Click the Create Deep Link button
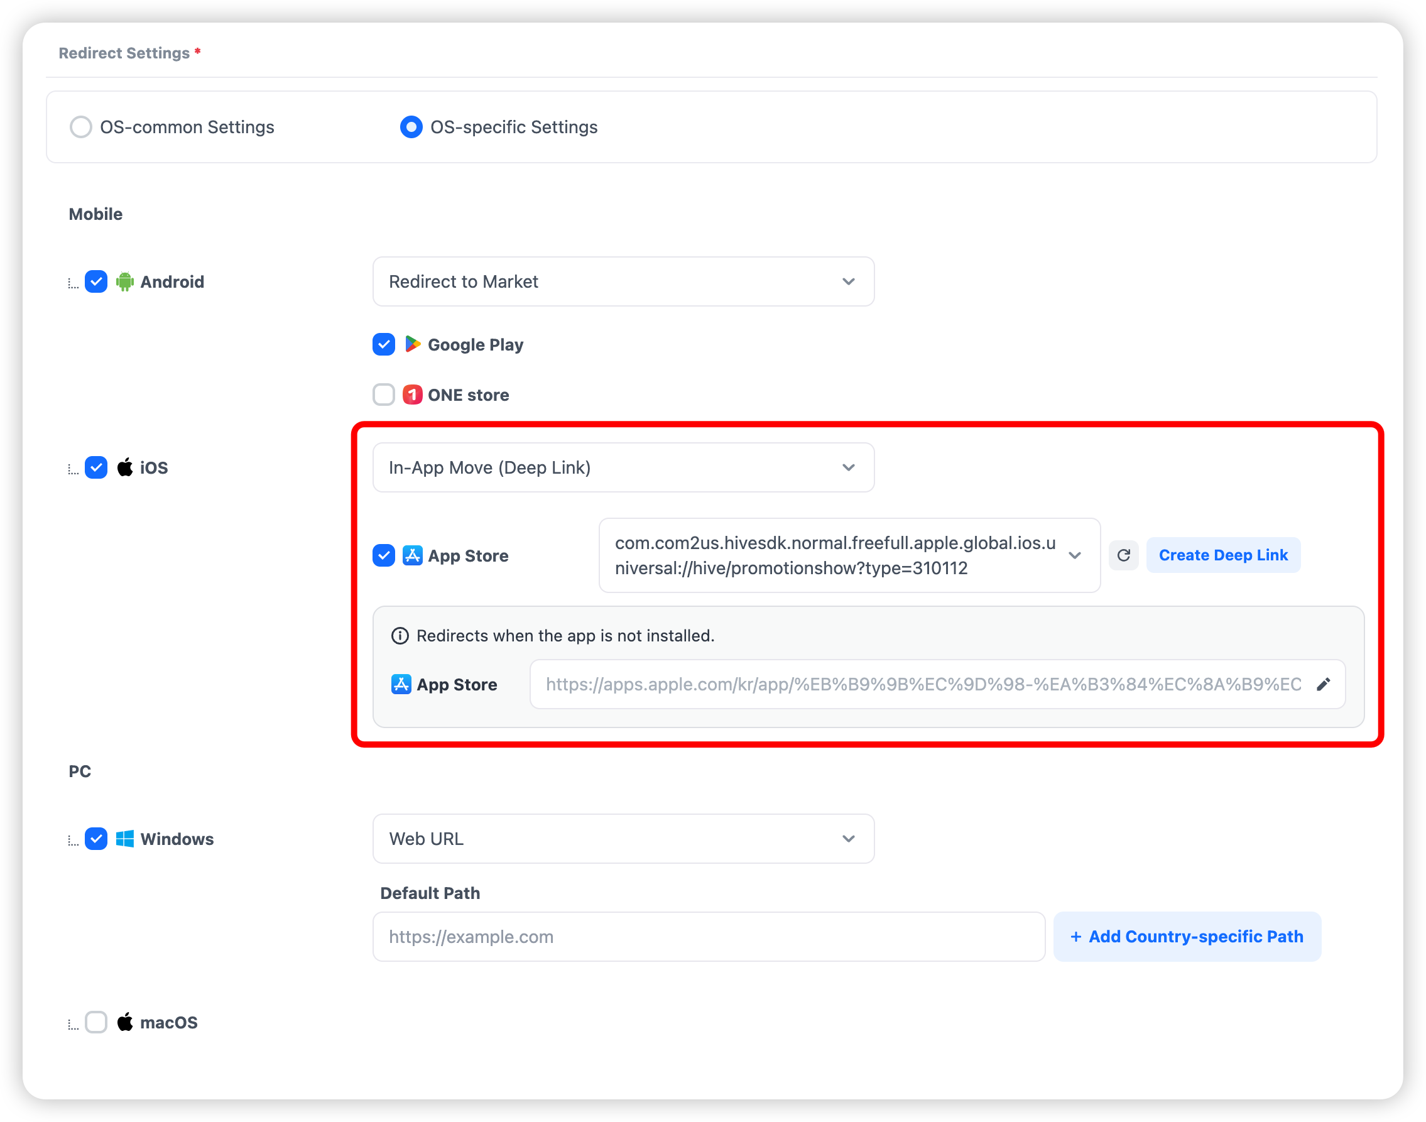 click(x=1222, y=555)
